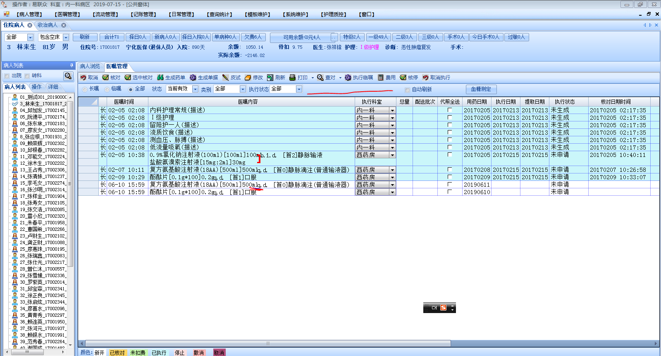Click the 打印 print toolbar icon

click(x=292, y=78)
